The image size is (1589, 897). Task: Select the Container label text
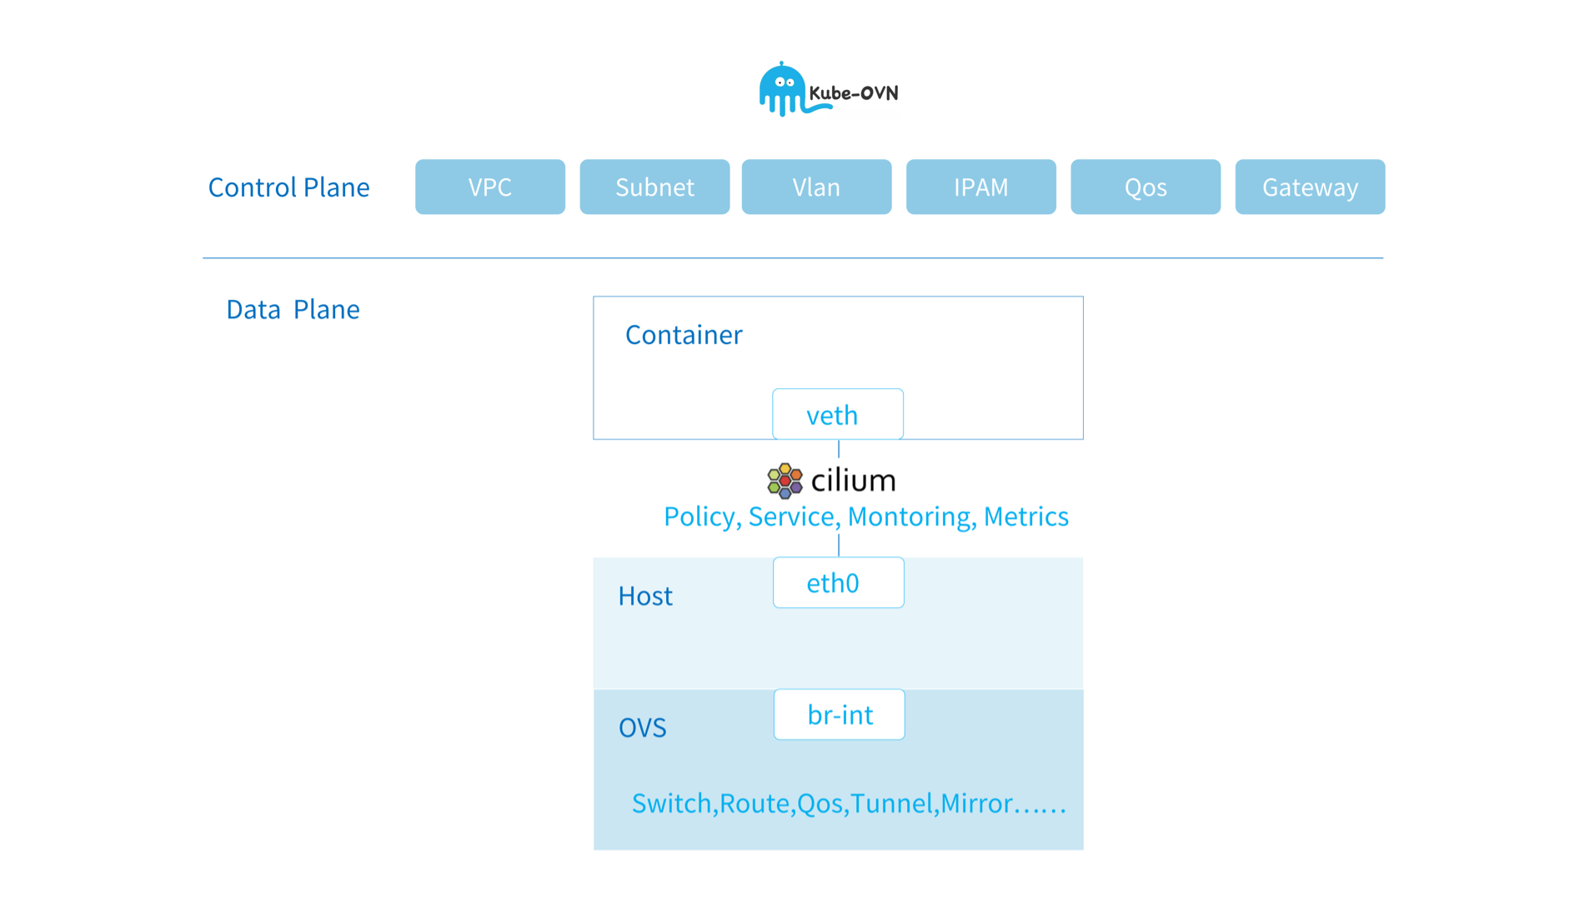click(x=684, y=335)
